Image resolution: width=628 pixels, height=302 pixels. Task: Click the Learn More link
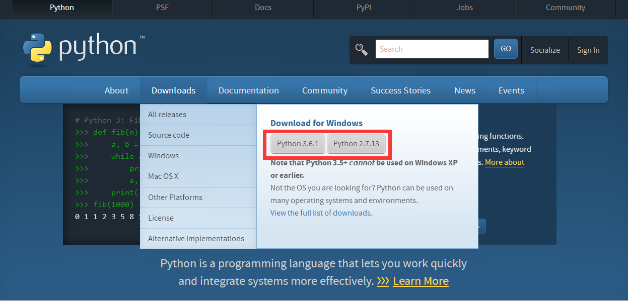pyautogui.click(x=421, y=281)
